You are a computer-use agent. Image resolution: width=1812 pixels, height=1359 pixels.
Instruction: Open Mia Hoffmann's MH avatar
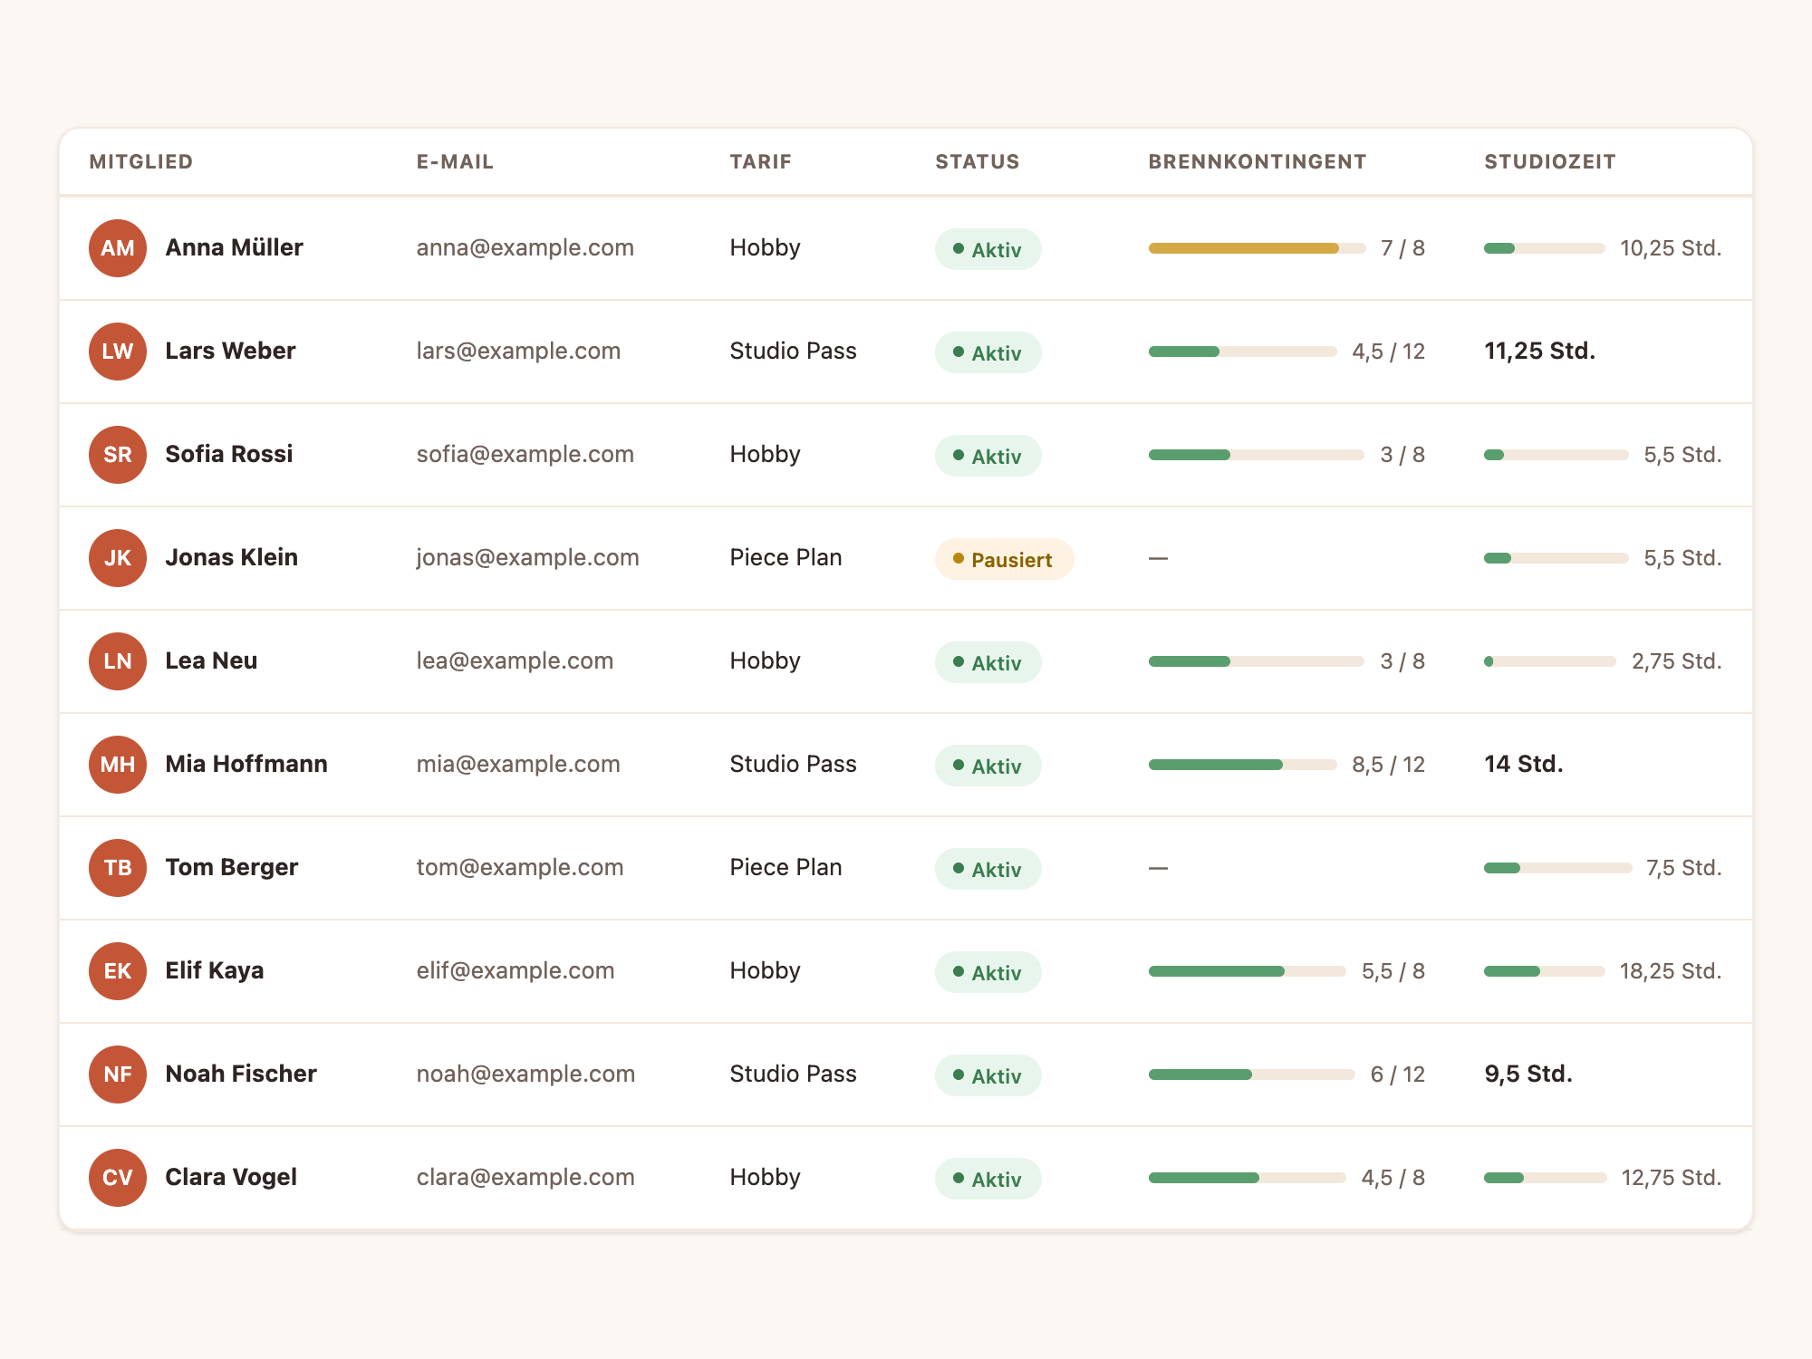pyautogui.click(x=118, y=765)
